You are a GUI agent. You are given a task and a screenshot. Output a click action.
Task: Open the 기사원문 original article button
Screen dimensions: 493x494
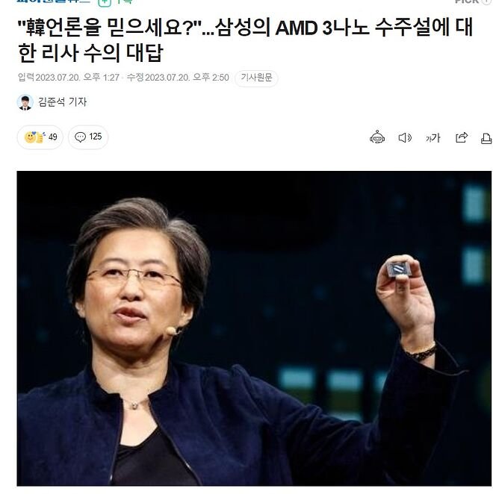(256, 78)
